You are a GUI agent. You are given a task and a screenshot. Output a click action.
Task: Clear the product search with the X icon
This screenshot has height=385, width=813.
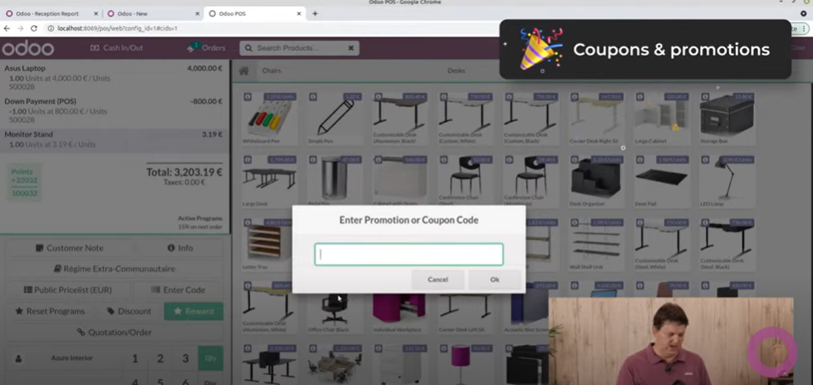(x=351, y=48)
